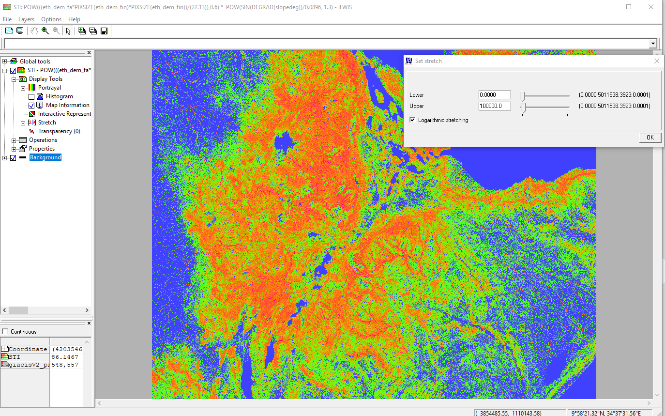This screenshot has width=665, height=416.
Task: Click the STI value 86.1467
Action: click(65, 357)
